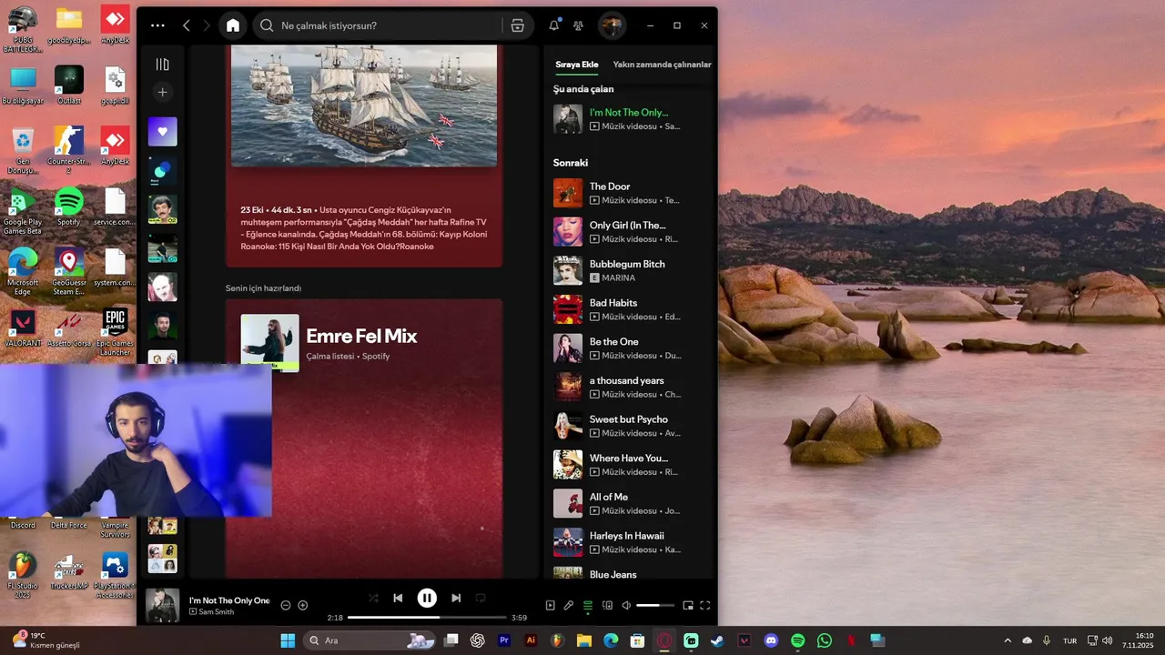Open Spotify notifications bell
Image resolution: width=1165 pixels, height=655 pixels.
click(x=553, y=25)
